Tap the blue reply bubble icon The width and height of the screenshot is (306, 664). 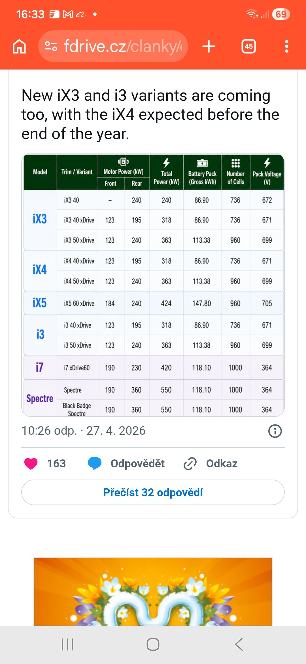click(x=95, y=464)
